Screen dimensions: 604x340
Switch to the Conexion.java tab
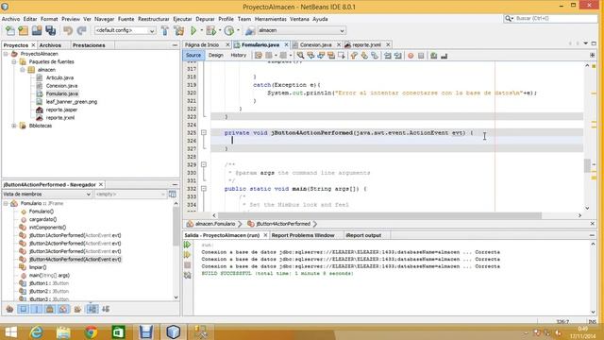(x=315, y=44)
